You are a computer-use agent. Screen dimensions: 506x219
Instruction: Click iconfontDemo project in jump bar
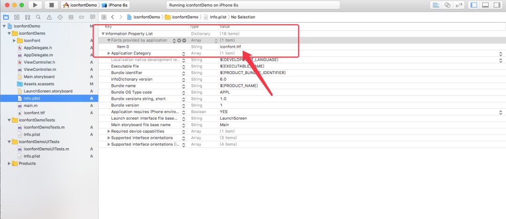tap(143, 17)
